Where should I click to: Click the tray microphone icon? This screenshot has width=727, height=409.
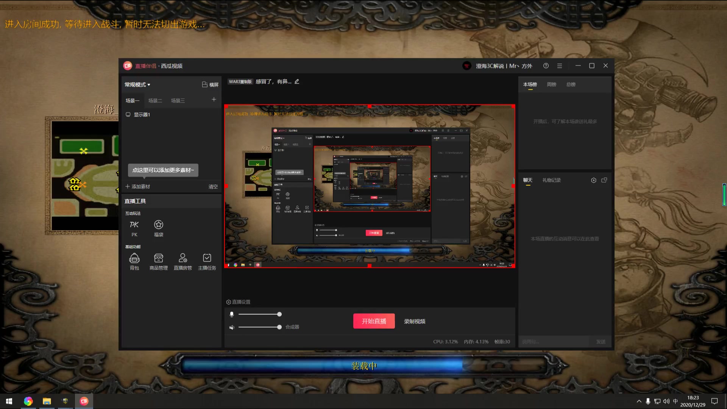pyautogui.click(x=648, y=401)
